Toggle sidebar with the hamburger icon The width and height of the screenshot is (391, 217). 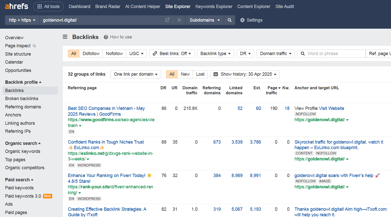(x=65, y=37)
